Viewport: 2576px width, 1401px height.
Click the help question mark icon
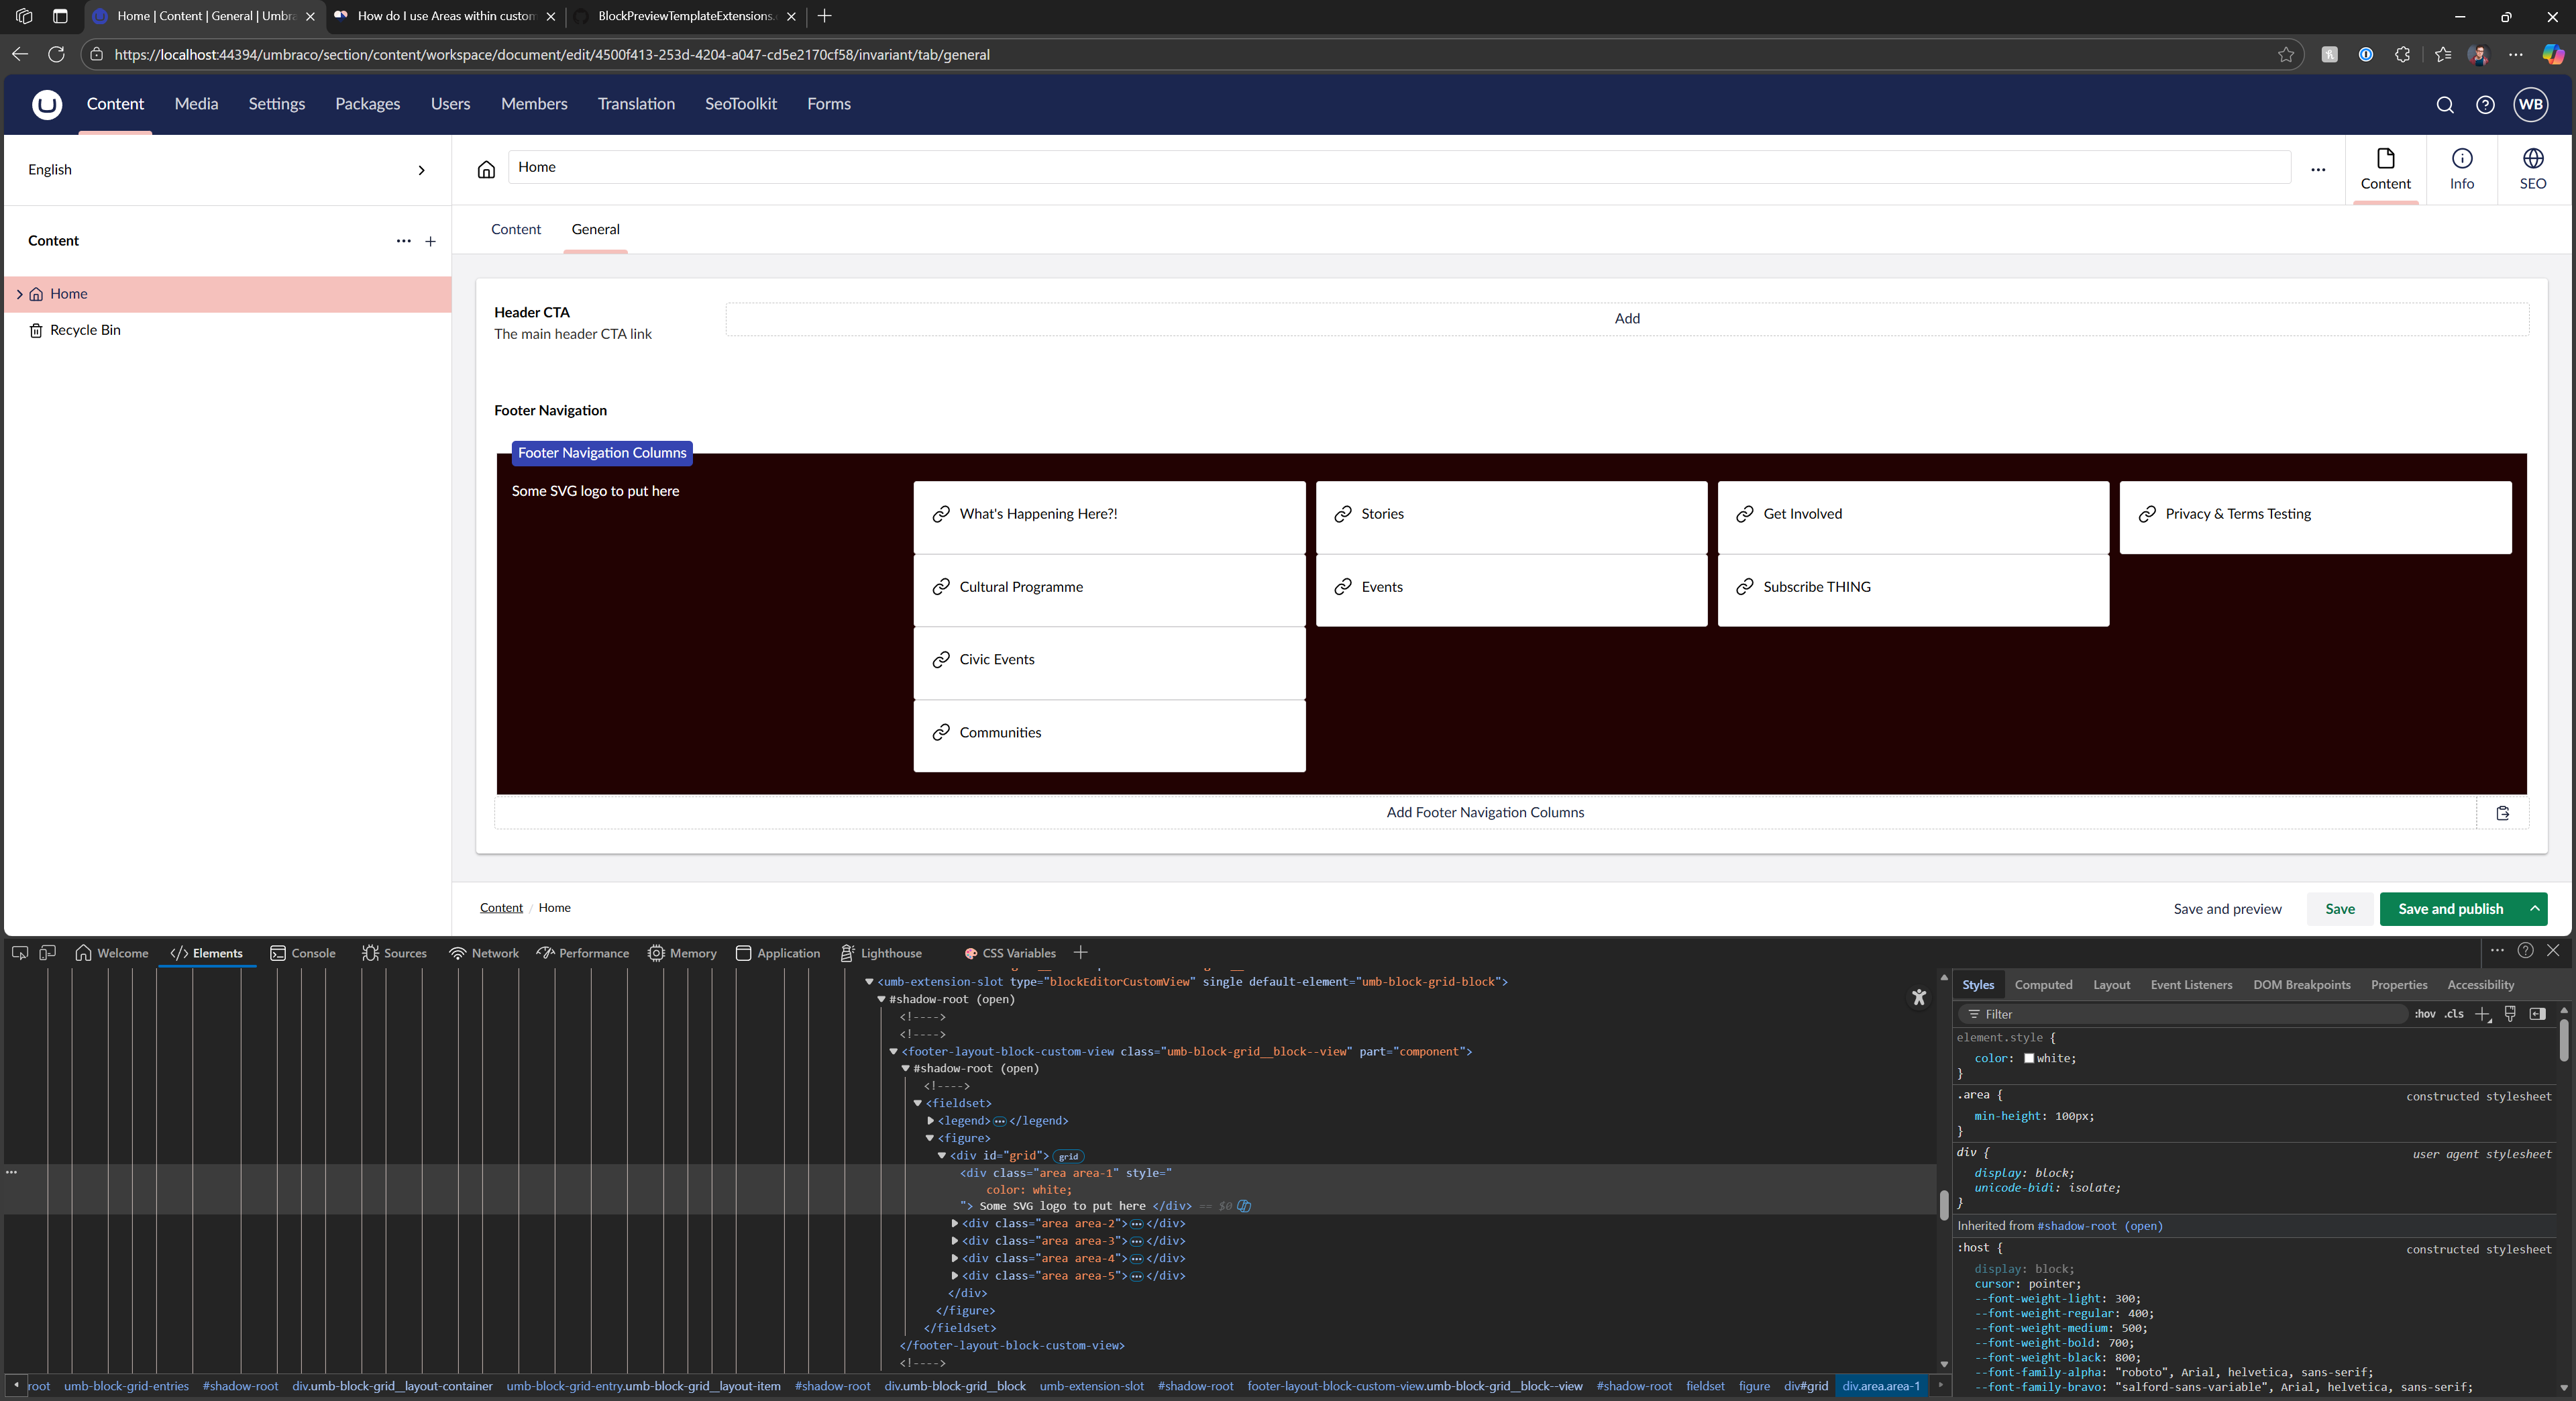coord(2484,105)
